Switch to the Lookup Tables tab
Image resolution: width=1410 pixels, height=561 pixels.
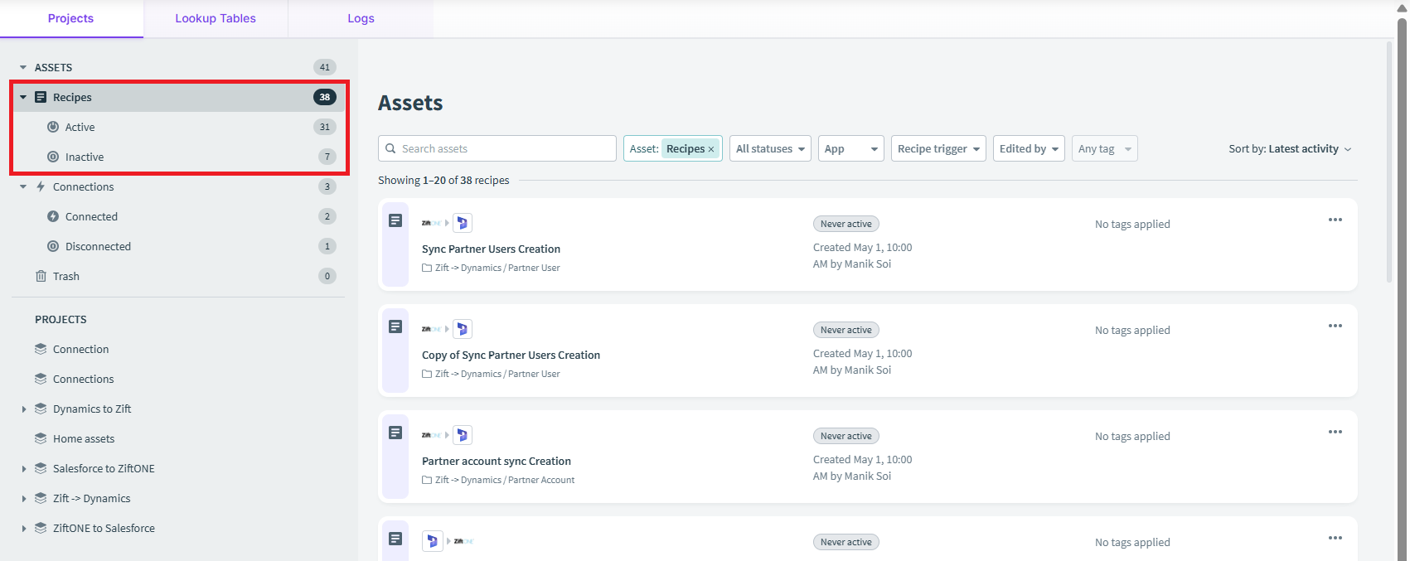click(216, 18)
